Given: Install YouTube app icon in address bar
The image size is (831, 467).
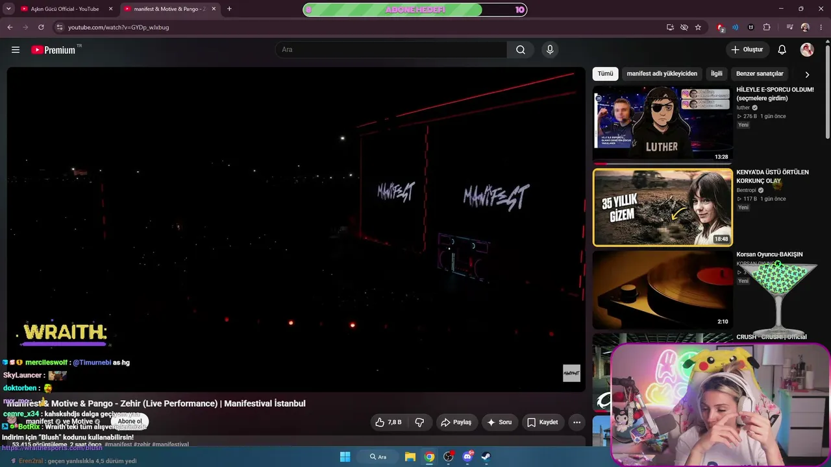Looking at the screenshot, I should [670, 27].
